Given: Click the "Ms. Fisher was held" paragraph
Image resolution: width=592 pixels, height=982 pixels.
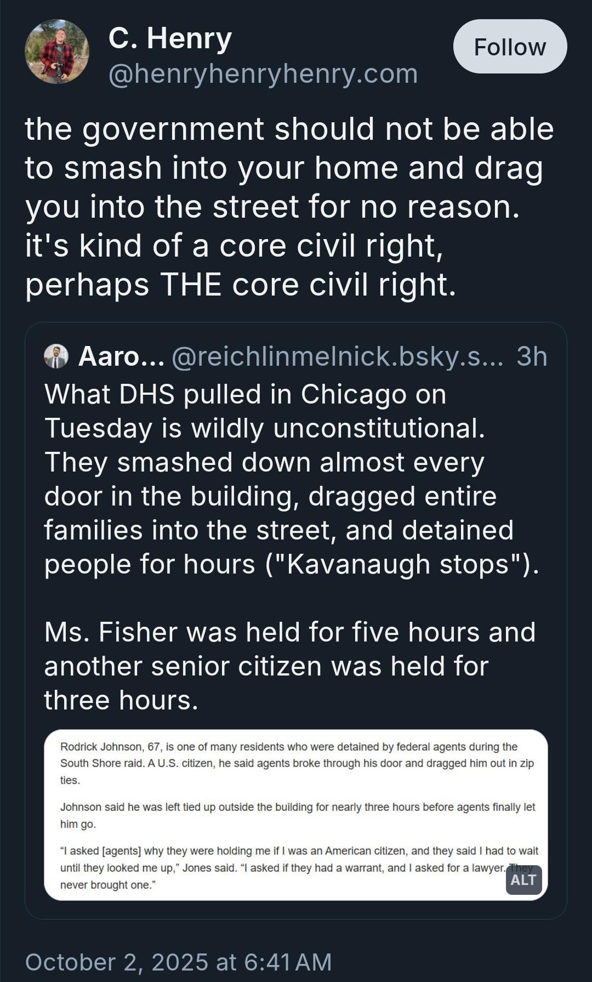Looking at the screenshot, I should [289, 666].
